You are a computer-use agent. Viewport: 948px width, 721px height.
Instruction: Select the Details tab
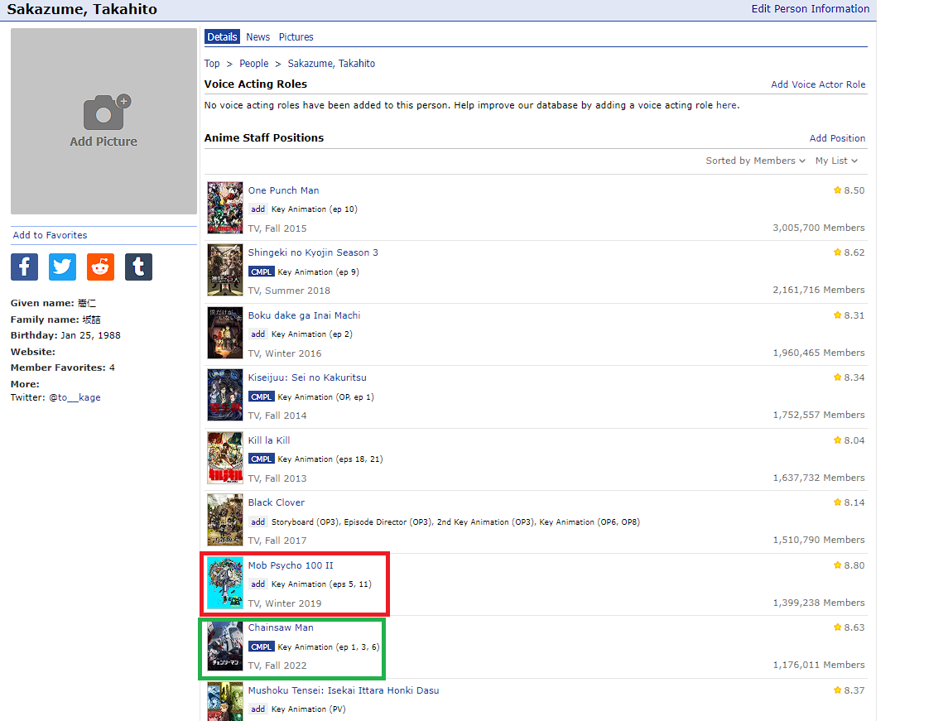click(222, 37)
